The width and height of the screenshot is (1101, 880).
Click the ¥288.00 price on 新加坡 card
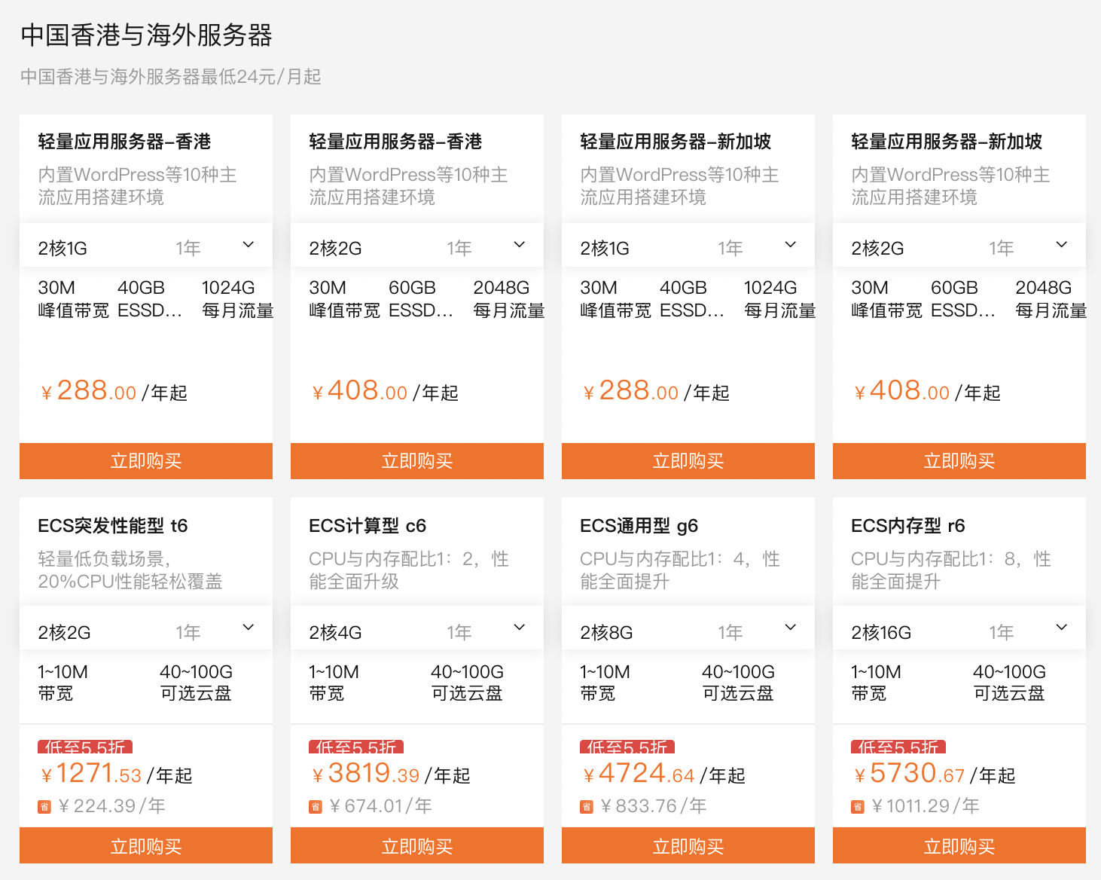(x=630, y=391)
